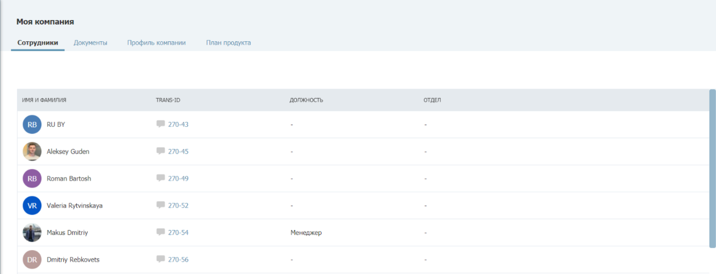Screen dimensions: 716x274
Task: Open the Документы tab
Action: [x=90, y=42]
